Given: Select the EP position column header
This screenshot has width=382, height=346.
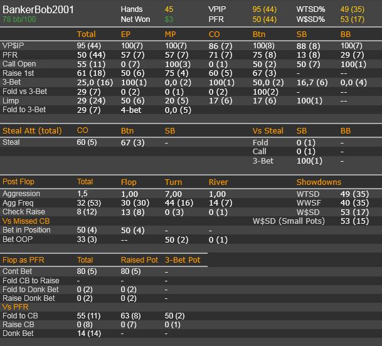Looking at the screenshot, I should coord(125,34).
